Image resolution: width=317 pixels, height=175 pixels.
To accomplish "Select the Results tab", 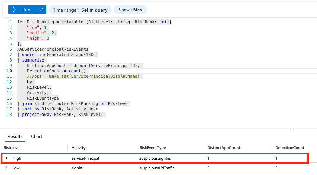I will [15, 136].
